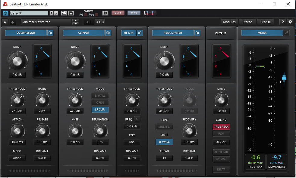Click the peak limiter RECOVERY knob
Viewport: 296px width, 178px height.
189,131
